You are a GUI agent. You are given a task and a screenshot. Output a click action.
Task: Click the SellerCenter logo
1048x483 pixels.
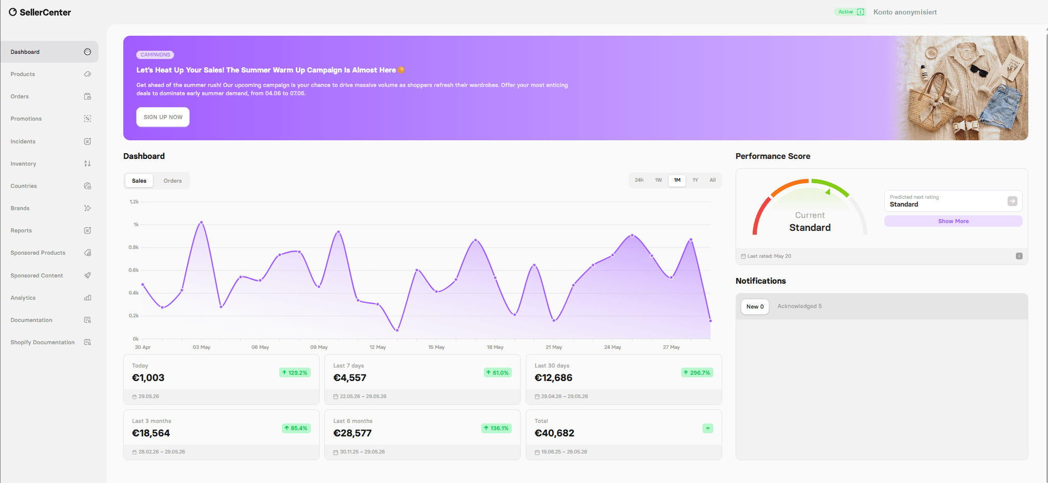tap(40, 12)
